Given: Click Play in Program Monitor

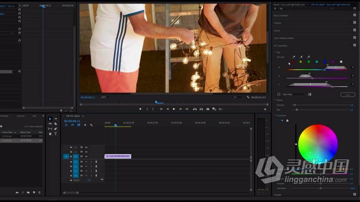Looking at the screenshot, I should [x=174, y=109].
